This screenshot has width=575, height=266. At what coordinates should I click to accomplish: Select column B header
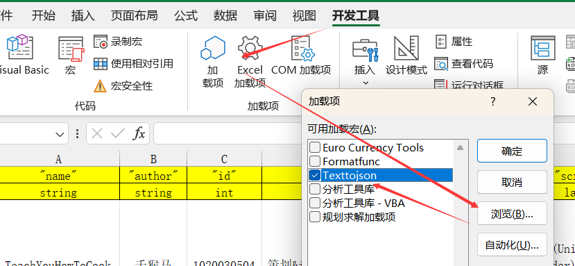tap(153, 159)
